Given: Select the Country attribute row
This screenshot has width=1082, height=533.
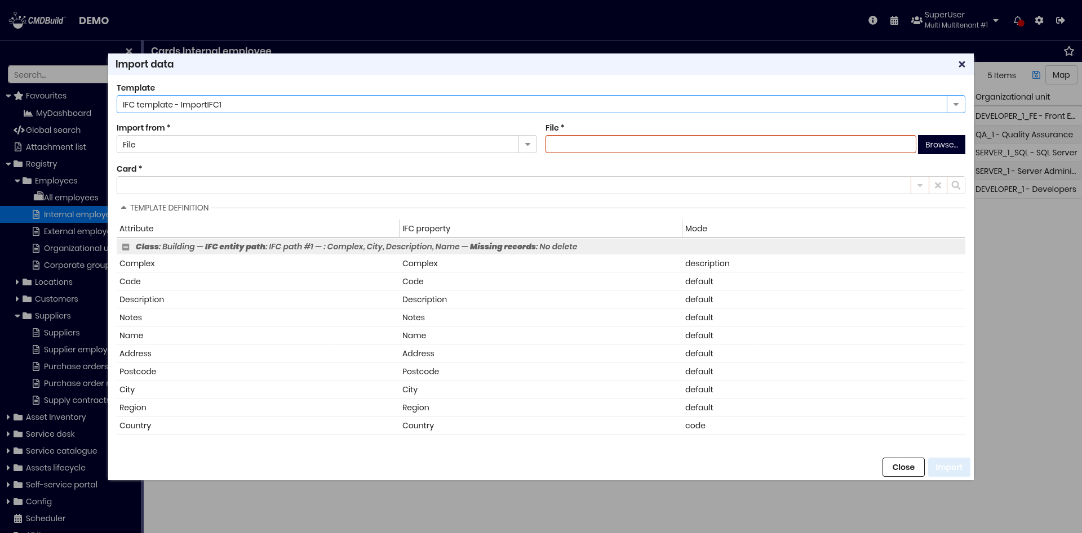Looking at the screenshot, I should (x=541, y=425).
